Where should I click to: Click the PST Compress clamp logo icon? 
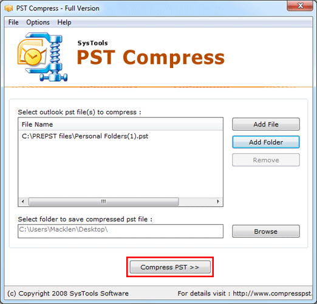pos(43,57)
